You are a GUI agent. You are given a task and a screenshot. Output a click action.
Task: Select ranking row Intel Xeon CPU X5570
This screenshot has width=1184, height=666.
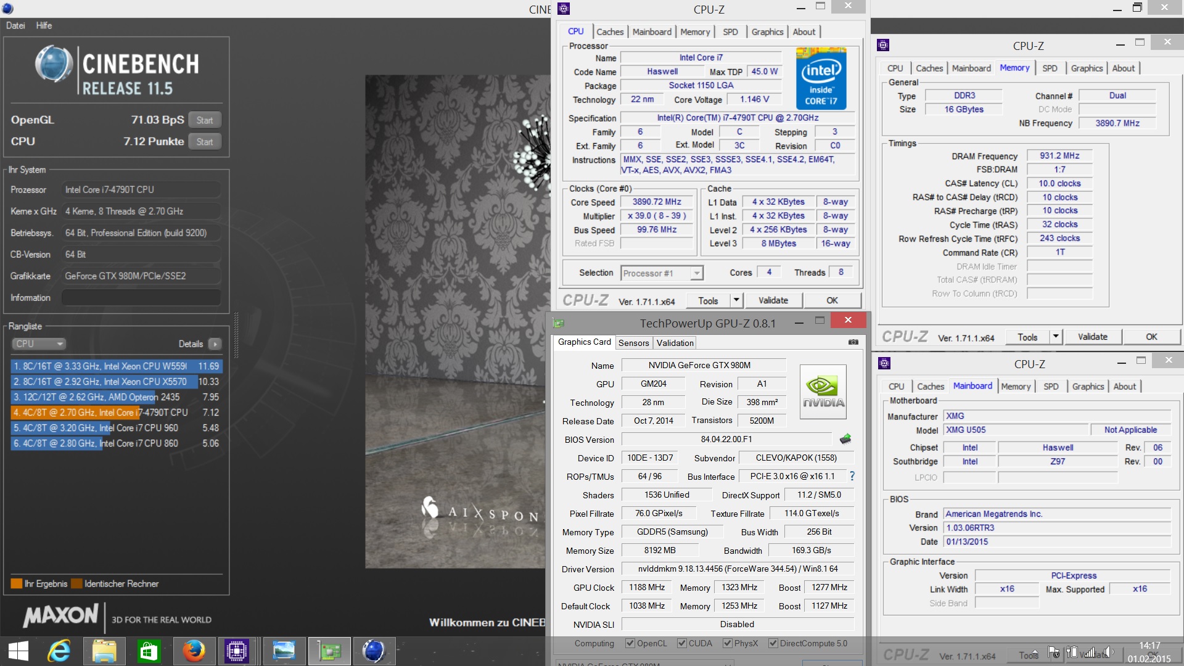116,382
